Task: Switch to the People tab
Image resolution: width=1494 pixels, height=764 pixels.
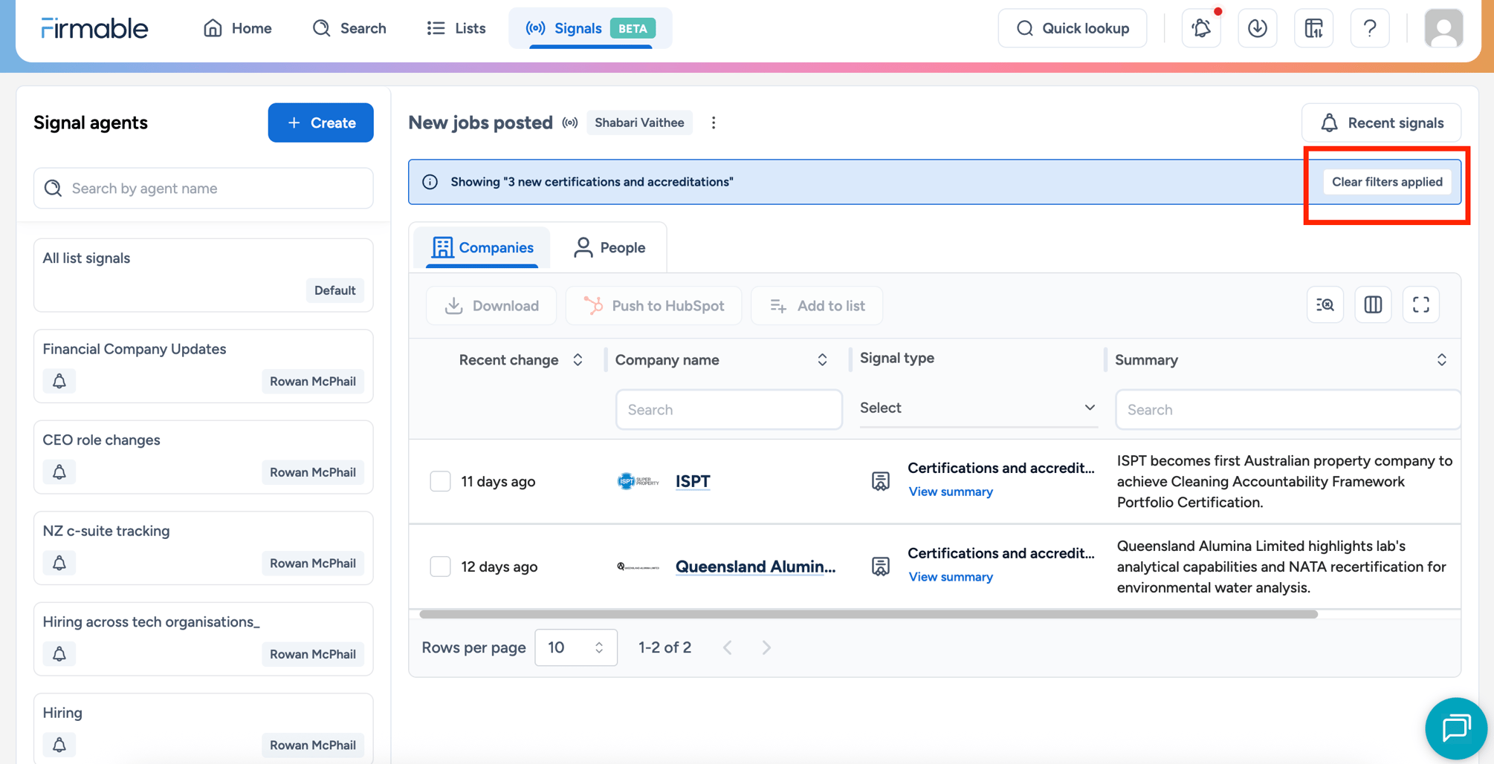Action: (x=609, y=247)
